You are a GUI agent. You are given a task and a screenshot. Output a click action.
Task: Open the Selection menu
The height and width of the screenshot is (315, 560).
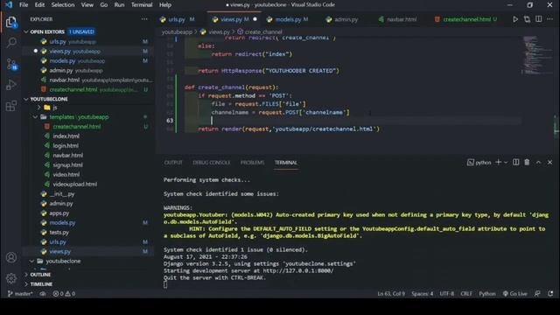pyautogui.click(x=63, y=5)
